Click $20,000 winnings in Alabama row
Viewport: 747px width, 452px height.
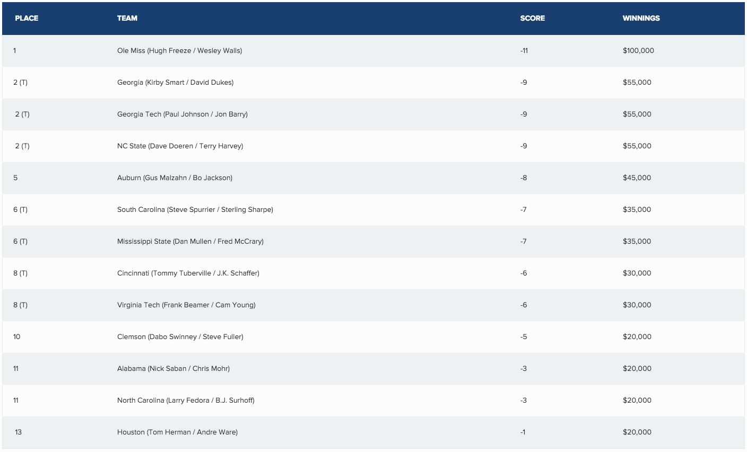pyautogui.click(x=637, y=369)
